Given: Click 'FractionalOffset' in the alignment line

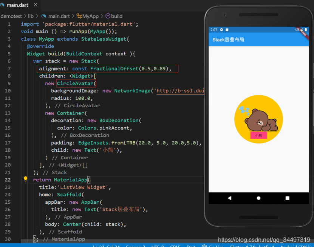Looking at the screenshot, I should tap(114, 69).
